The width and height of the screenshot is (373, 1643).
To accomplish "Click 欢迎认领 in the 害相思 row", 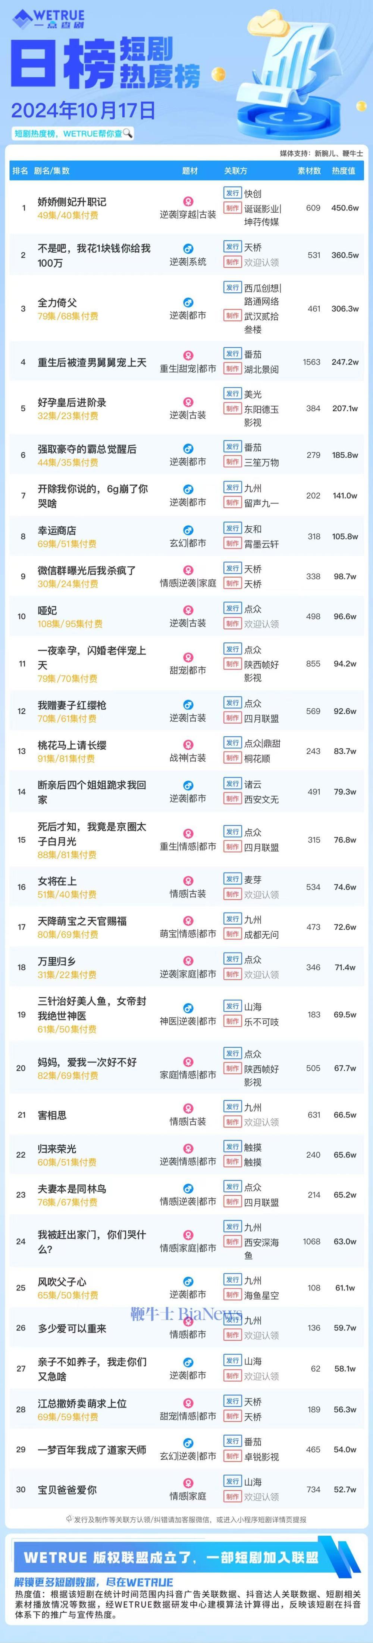I will [261, 1122].
